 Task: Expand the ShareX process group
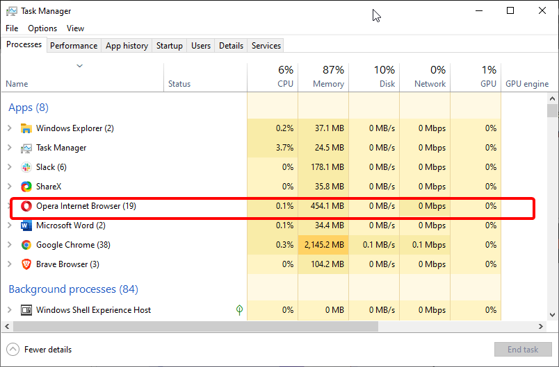[10, 187]
